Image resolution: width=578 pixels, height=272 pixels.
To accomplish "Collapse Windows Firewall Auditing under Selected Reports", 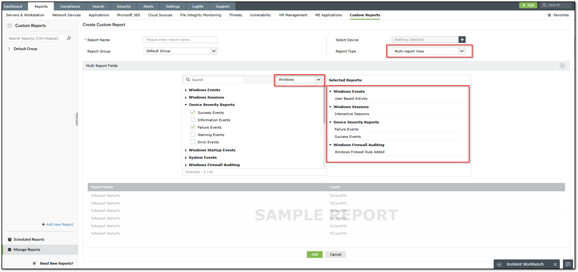I will [x=330, y=145].
